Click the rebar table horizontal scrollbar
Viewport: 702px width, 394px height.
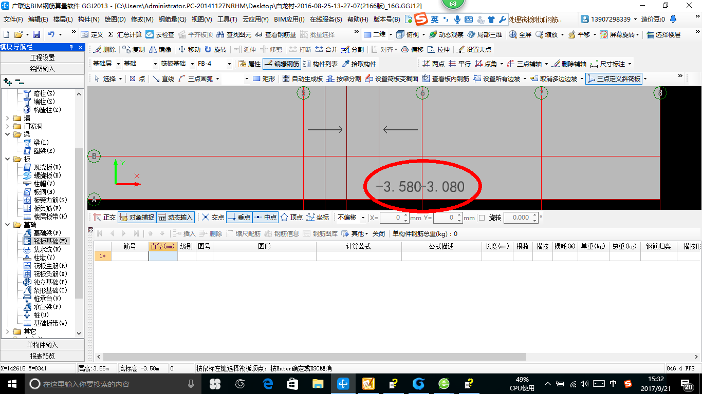[x=315, y=357]
